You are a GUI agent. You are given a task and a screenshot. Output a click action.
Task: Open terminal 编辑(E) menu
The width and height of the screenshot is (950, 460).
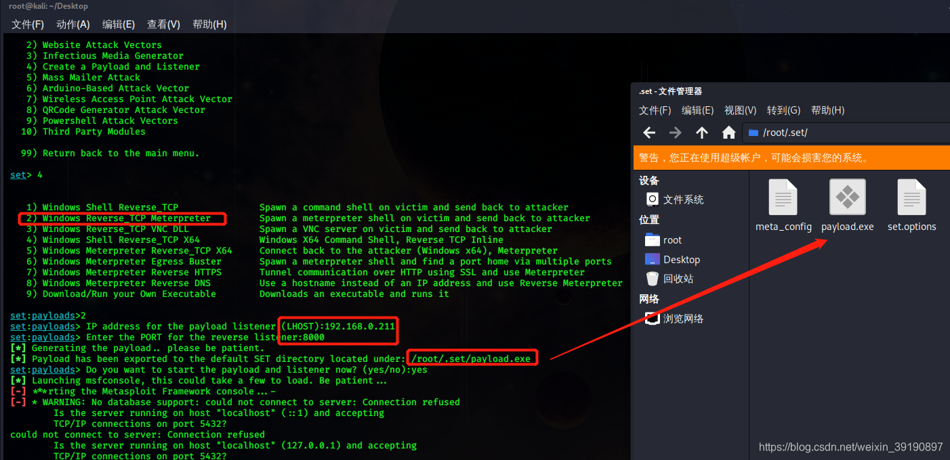coord(119,24)
